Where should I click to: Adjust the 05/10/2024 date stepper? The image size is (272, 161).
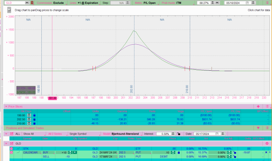[x=253, y=3]
